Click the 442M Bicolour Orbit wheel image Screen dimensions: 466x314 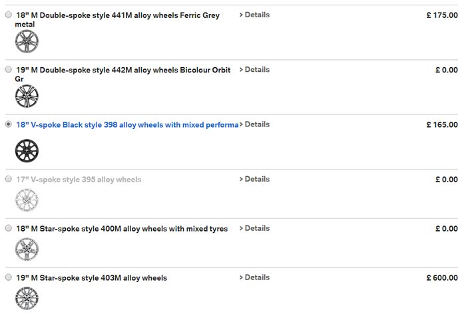27,96
